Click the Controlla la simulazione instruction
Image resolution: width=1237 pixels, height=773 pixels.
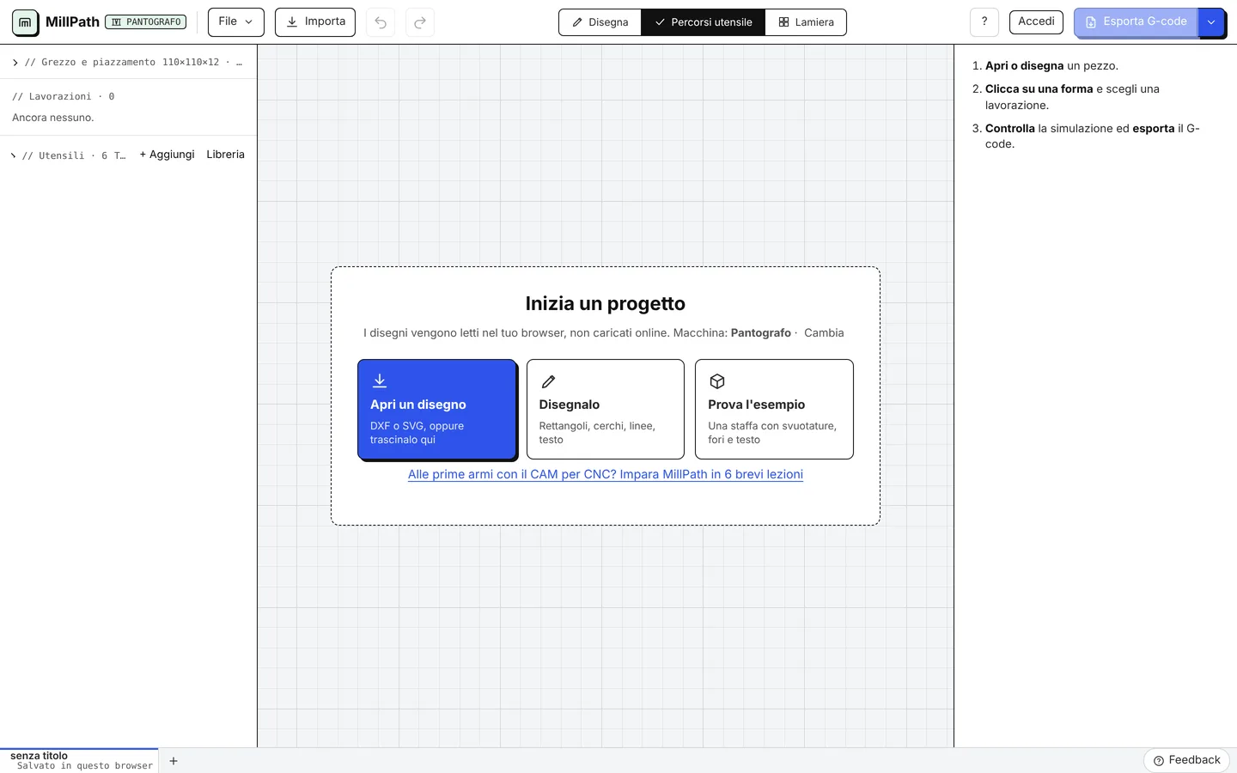coord(1093,136)
